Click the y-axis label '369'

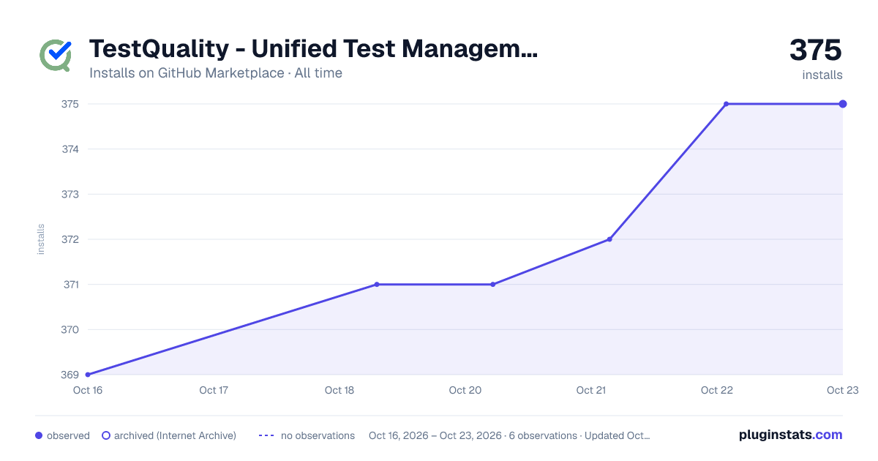(70, 375)
